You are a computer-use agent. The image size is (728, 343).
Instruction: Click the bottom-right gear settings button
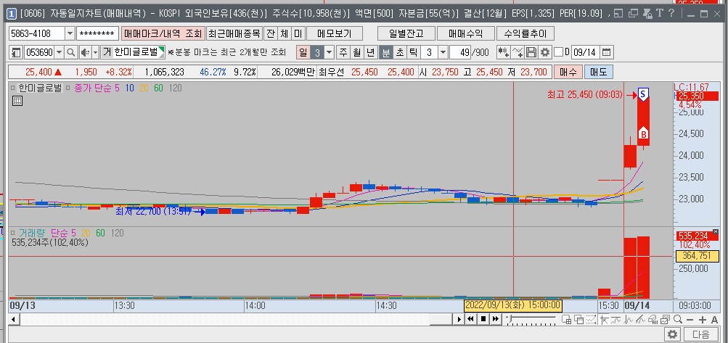[672, 334]
